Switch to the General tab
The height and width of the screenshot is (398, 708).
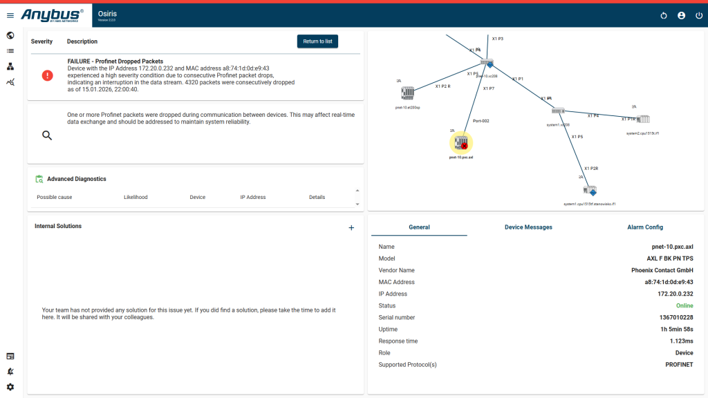419,227
